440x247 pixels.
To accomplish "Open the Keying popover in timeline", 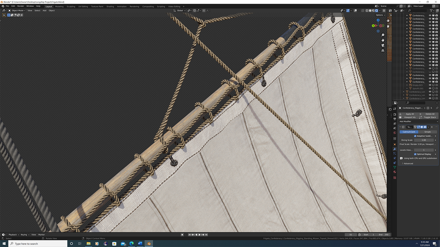I will point(24,234).
